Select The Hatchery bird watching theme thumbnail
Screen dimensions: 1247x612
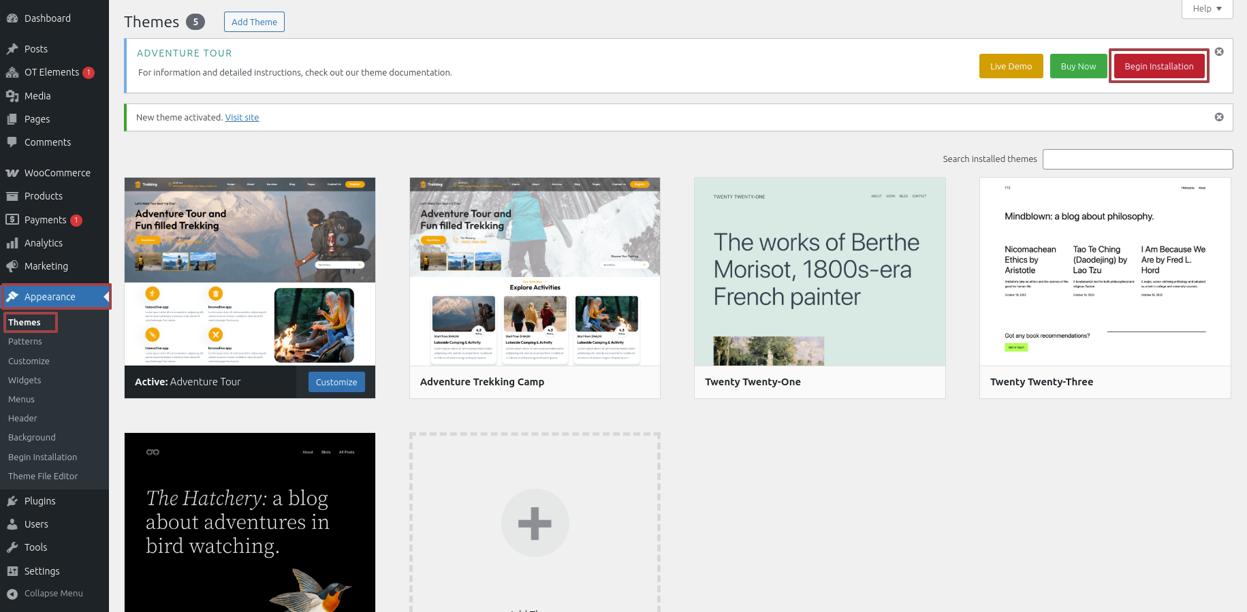(x=250, y=522)
